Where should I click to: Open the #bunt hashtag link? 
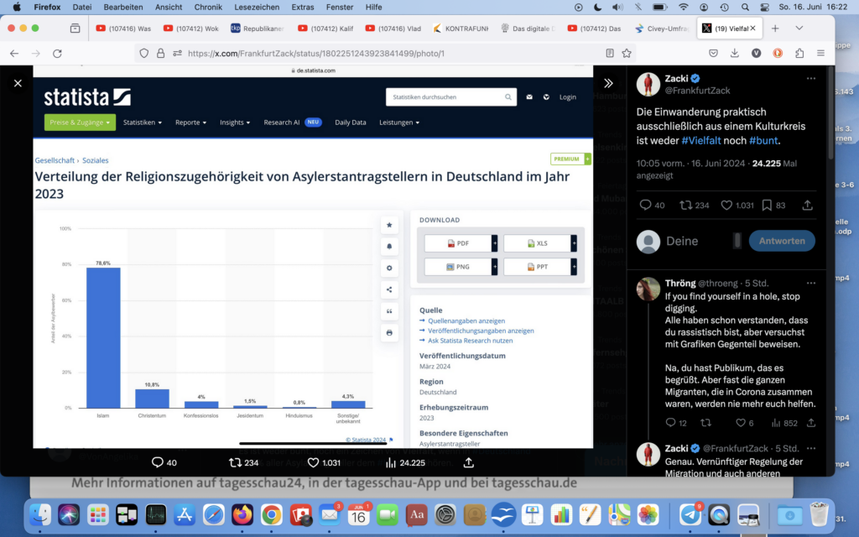[763, 140]
